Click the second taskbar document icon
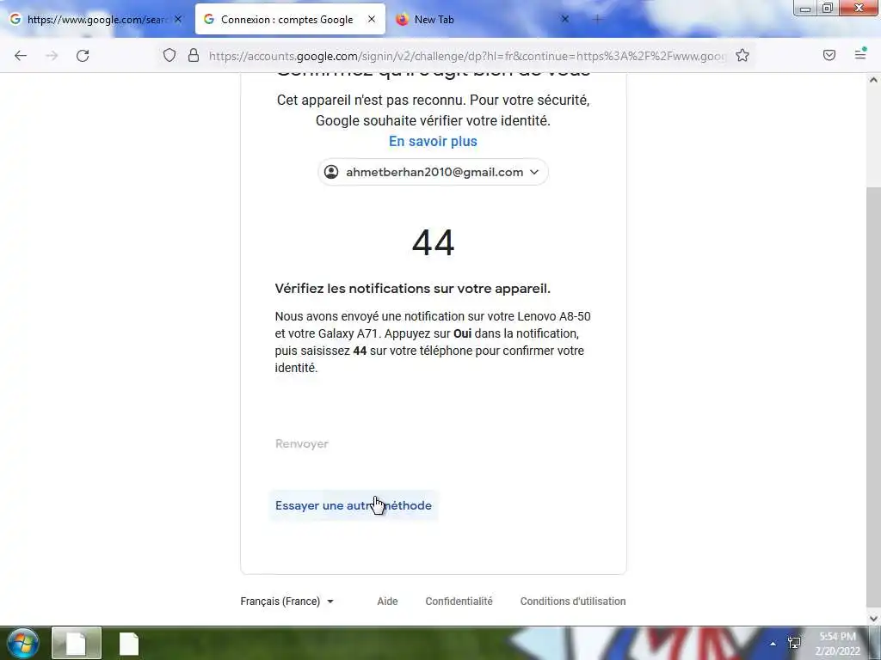Viewport: 881px width, 660px height. (129, 643)
